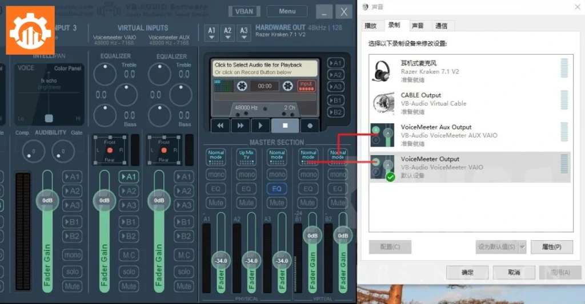Select the 耳机式麦克风 Razer Kraken device
Viewport: 585px width, 304px height.
(470, 71)
